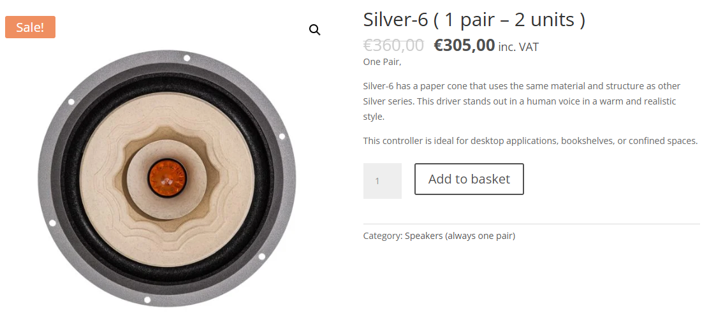Click the bottom mounting hole on the speaker frame
This screenshot has width=709, height=318.
147,300
